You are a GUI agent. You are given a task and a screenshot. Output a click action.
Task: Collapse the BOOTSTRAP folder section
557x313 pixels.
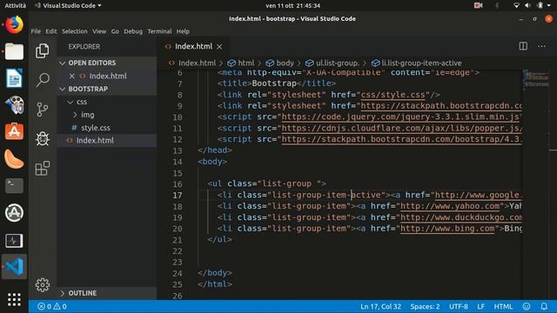tap(106, 89)
